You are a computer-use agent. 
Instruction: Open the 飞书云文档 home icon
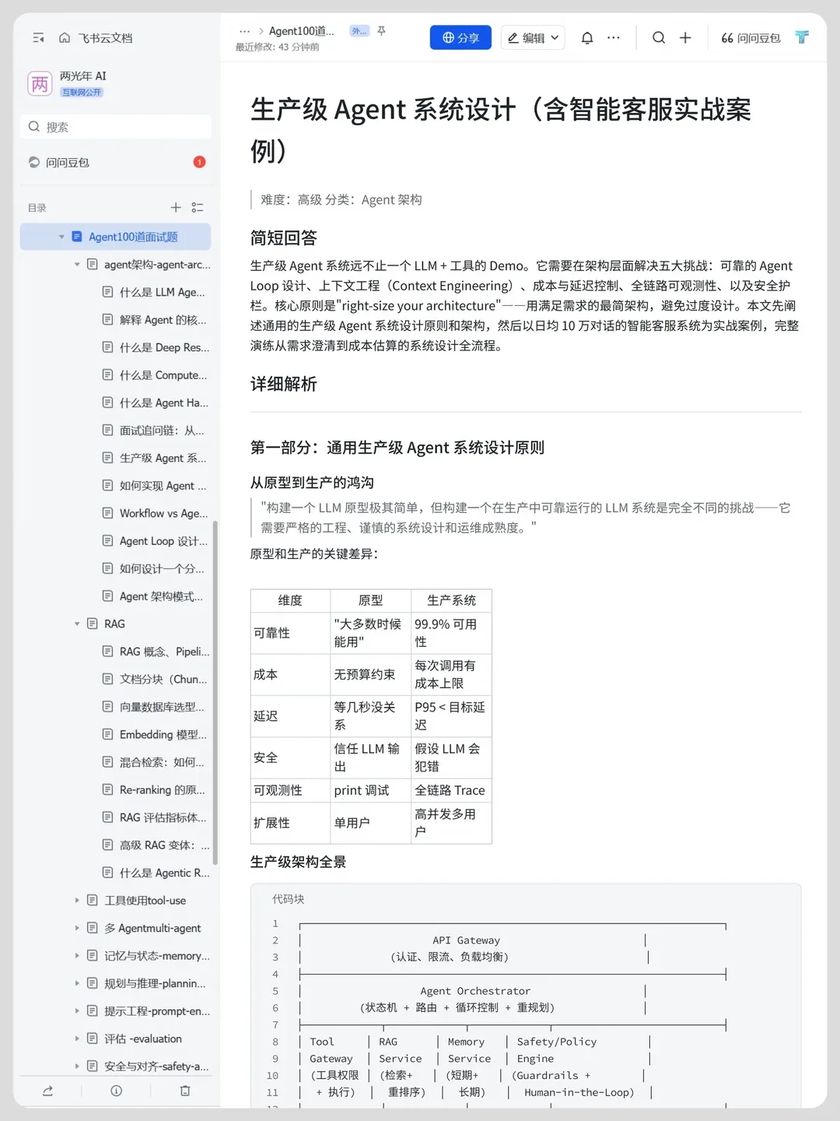pos(65,37)
